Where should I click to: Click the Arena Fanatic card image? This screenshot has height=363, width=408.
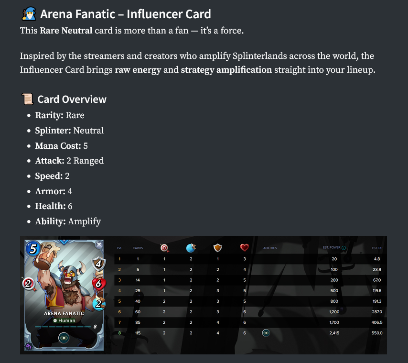point(64,295)
